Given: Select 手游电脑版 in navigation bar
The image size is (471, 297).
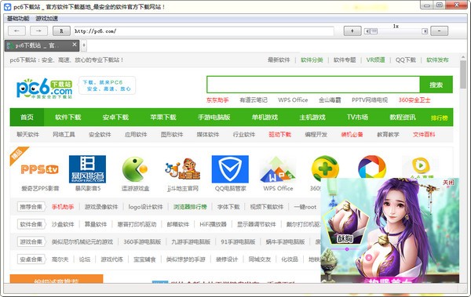Looking at the screenshot, I should pyautogui.click(x=214, y=117).
